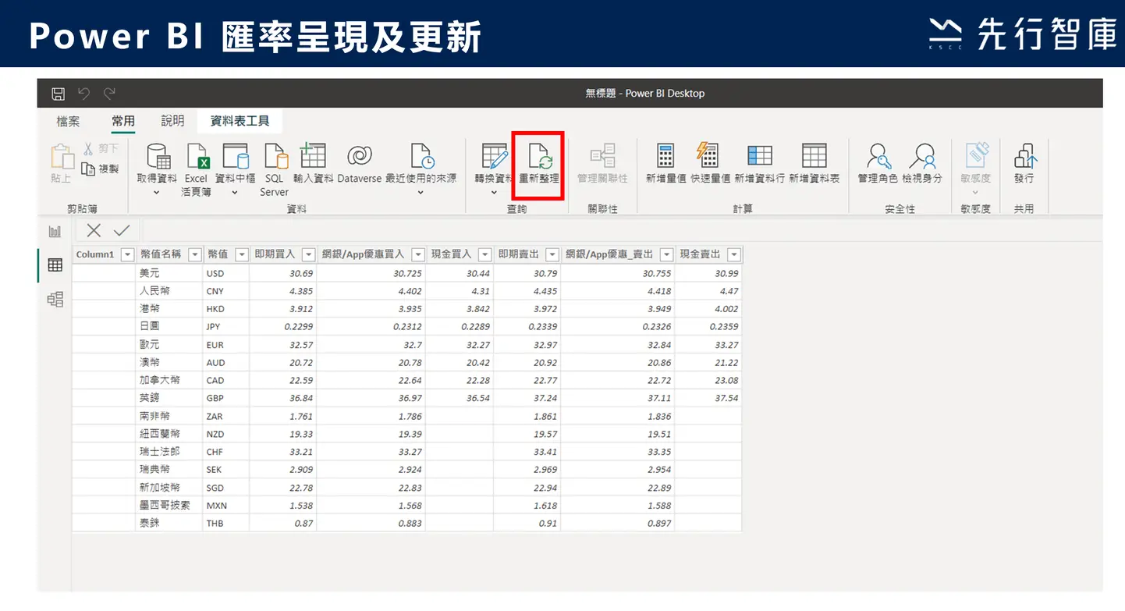The height and width of the screenshot is (611, 1125).
Task: Click the 發行 publish icon
Action: click(1024, 155)
